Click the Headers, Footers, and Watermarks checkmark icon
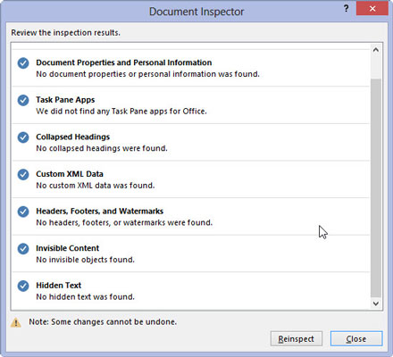This screenshot has height=357, width=393. [x=23, y=212]
